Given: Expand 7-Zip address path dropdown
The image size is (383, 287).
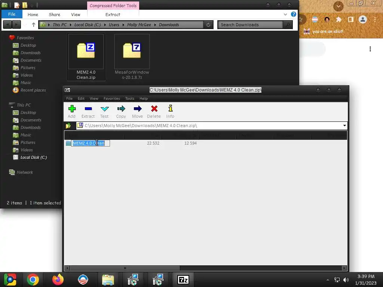Looking at the screenshot, I should click(344, 126).
